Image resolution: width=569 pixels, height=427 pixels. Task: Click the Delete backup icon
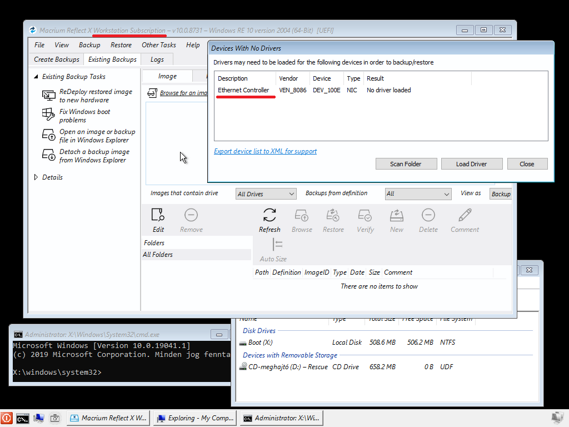point(428,215)
